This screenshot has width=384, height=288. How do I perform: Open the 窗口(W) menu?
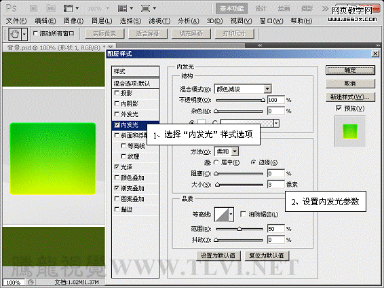pyautogui.click(x=271, y=21)
